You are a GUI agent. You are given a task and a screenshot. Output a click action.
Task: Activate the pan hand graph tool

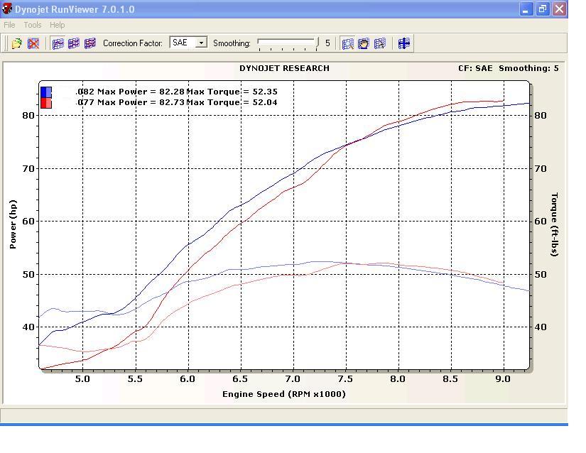(x=363, y=43)
